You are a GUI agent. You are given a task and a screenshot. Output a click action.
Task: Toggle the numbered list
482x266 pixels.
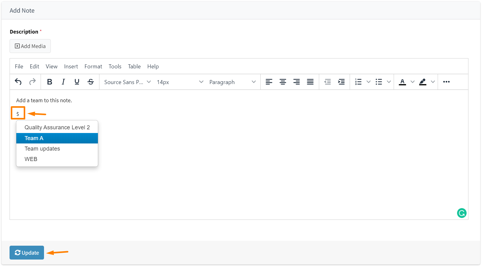coord(358,82)
